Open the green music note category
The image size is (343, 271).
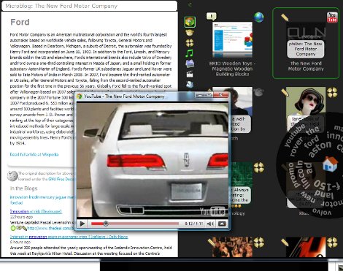(190, 53)
